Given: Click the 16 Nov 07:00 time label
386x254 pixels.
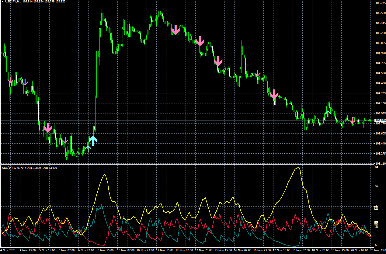Looking at the screenshot, I should click(x=242, y=250).
